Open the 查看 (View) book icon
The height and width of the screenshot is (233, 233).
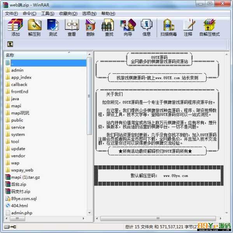(x=72, y=28)
